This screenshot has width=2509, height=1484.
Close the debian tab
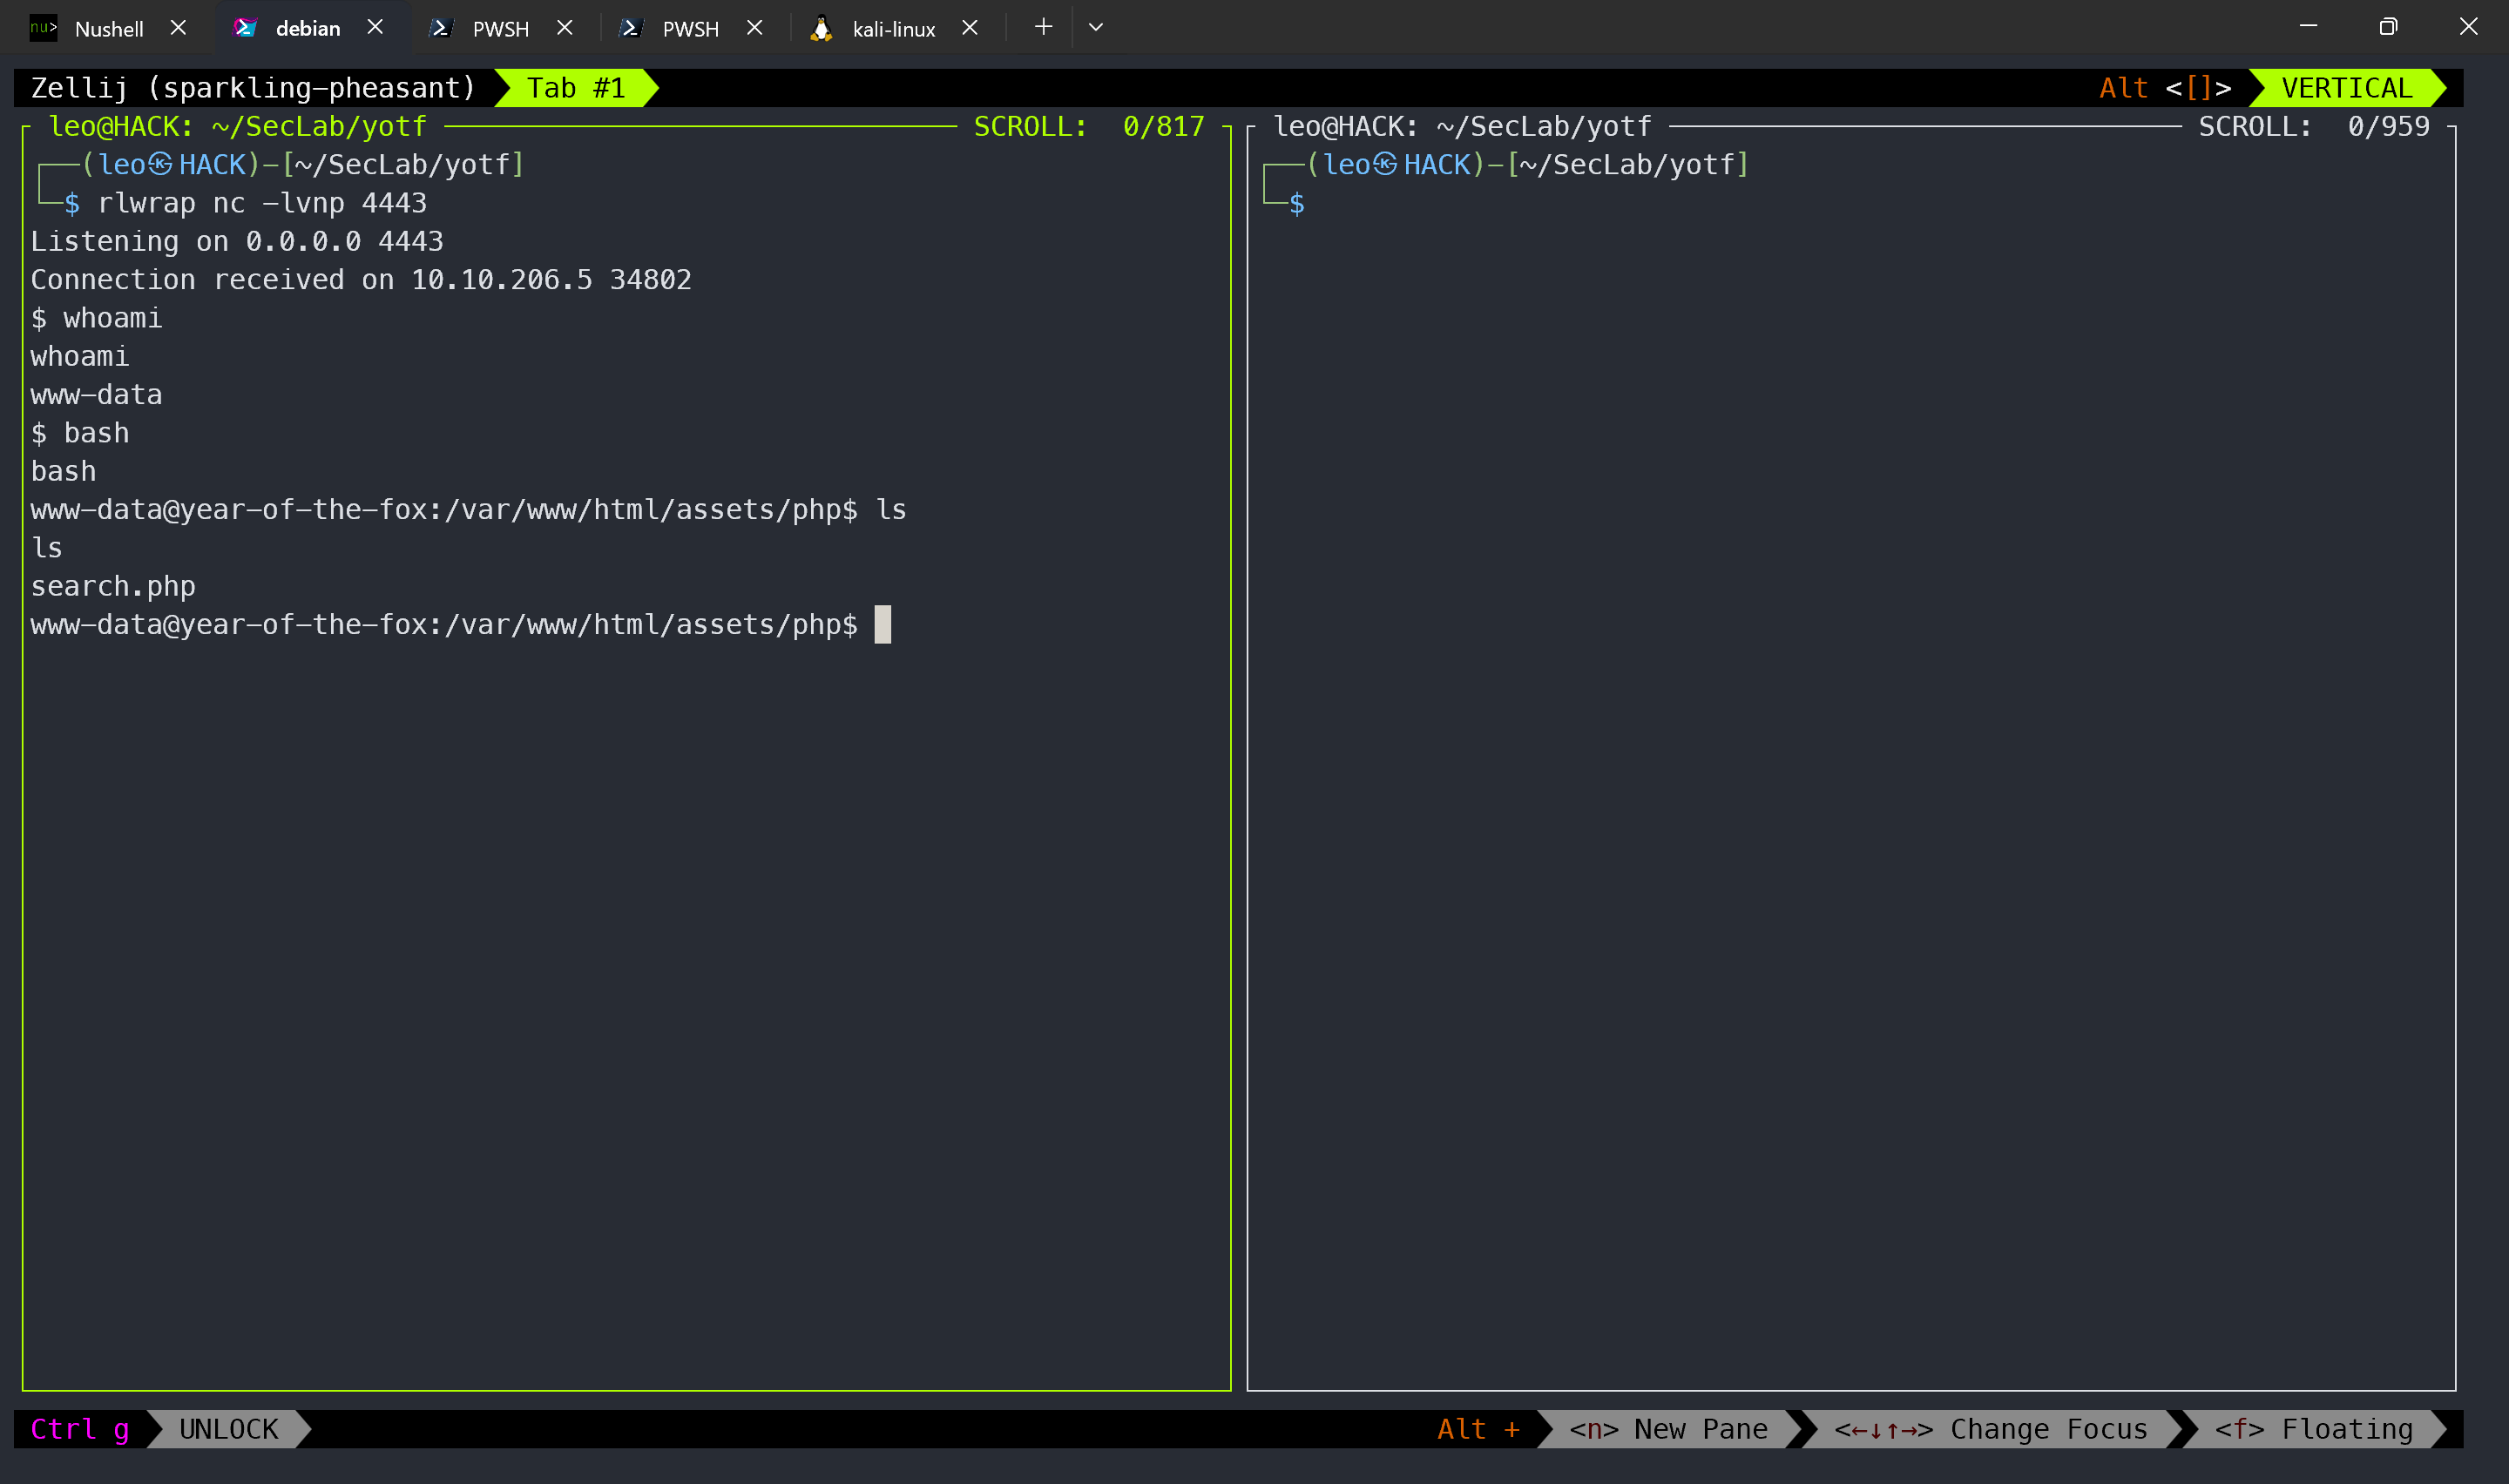click(x=376, y=28)
